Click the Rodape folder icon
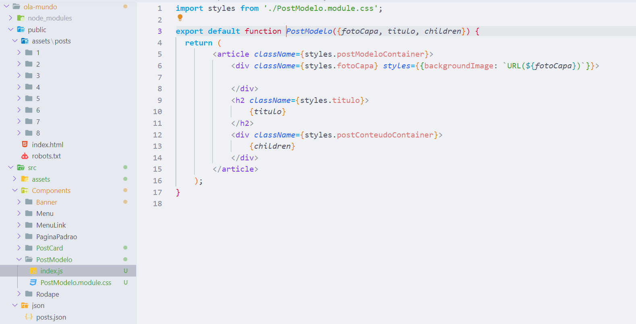This screenshot has width=636, height=324. click(x=29, y=294)
